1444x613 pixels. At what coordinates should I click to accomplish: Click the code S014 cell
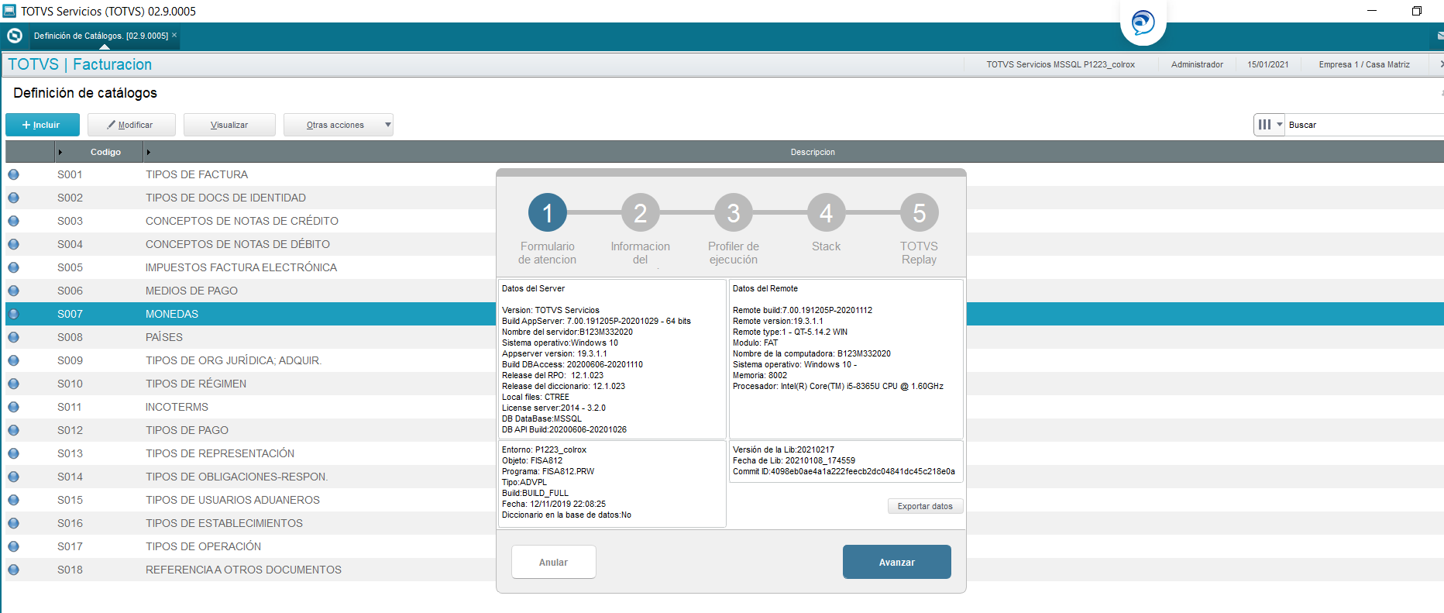pos(70,477)
